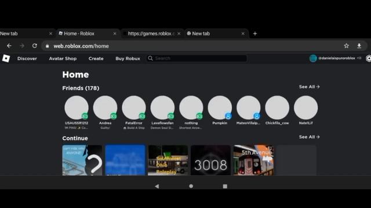
Task: Open the Robux icon at far right
Action: (369, 58)
